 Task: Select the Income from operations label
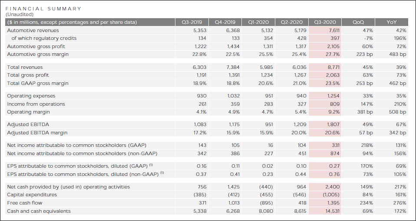[x=36, y=104]
